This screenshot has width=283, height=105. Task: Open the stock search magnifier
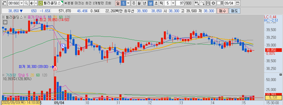(x=26, y=3)
